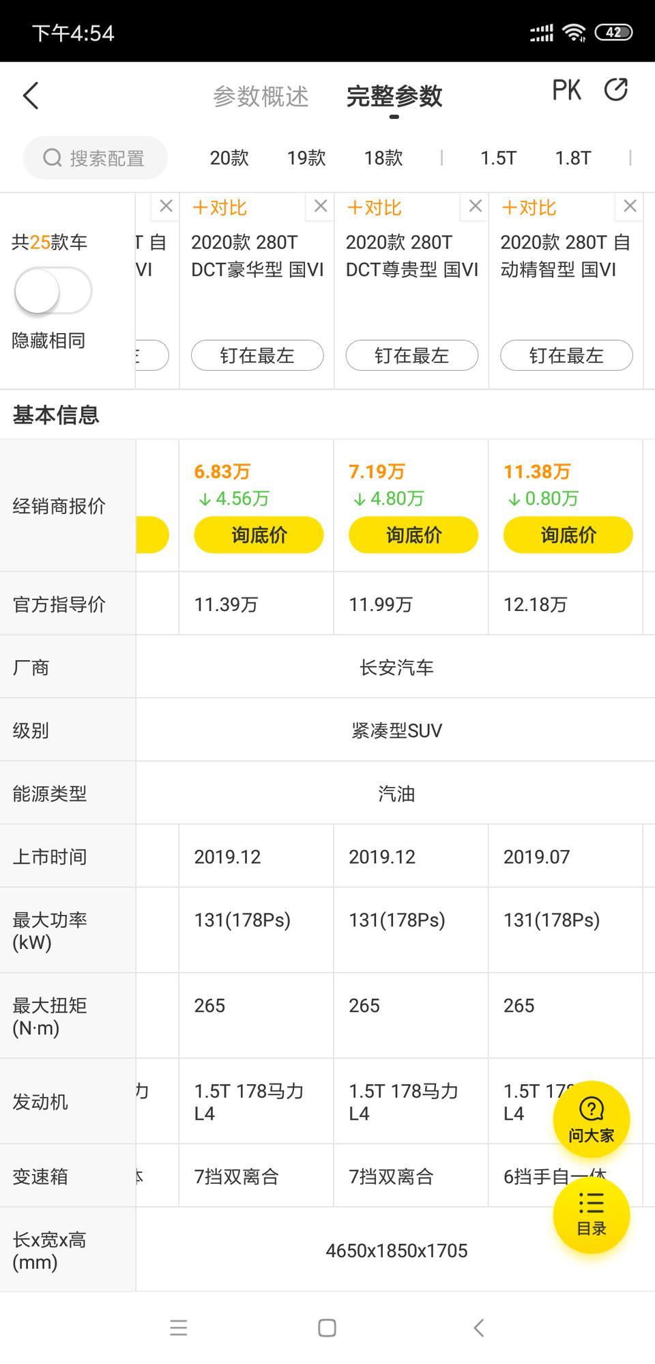Viewport: 655px width, 1364px height.
Task: Tap dimensions 4650x1850x1705
Action: click(396, 1251)
